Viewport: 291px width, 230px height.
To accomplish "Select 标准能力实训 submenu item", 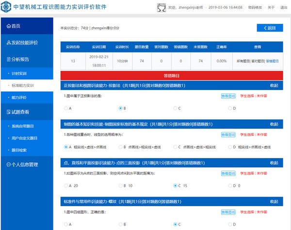I will pos(27,86).
